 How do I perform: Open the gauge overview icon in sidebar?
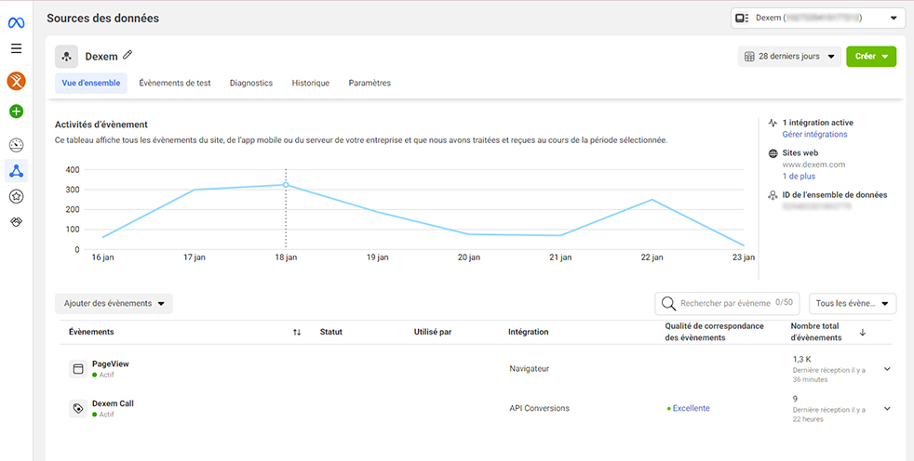tap(17, 145)
